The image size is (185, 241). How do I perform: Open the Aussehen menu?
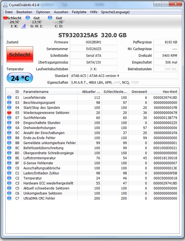(61, 12)
